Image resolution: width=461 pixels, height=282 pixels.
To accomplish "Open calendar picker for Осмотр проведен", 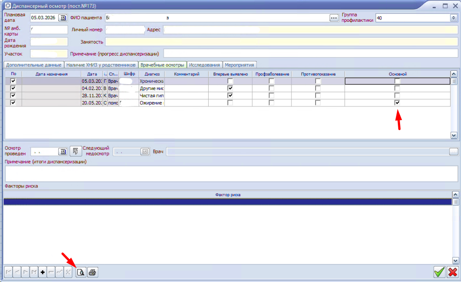I will tap(63, 151).
